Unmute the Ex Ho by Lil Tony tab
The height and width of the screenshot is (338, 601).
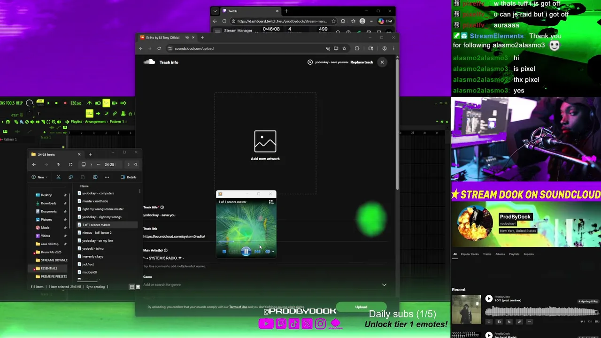click(x=187, y=38)
